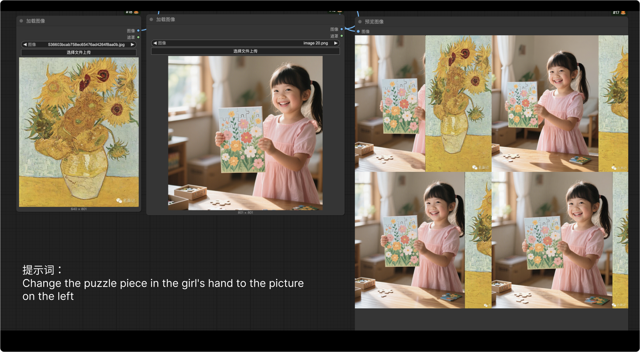Collapse the 预览图像 node via its title dot
The image size is (640, 352).
pyautogui.click(x=360, y=22)
